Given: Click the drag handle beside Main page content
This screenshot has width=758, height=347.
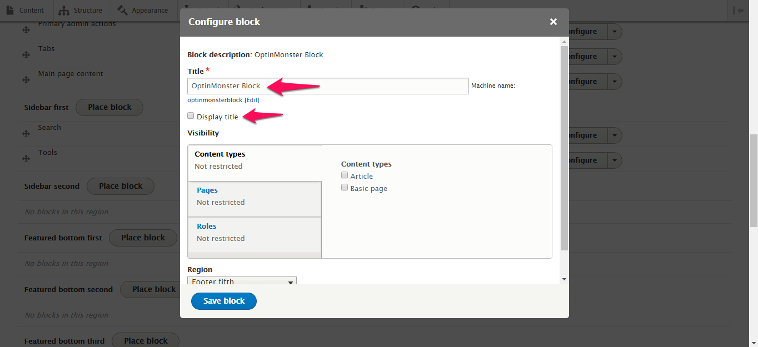Looking at the screenshot, I should pos(26,80).
